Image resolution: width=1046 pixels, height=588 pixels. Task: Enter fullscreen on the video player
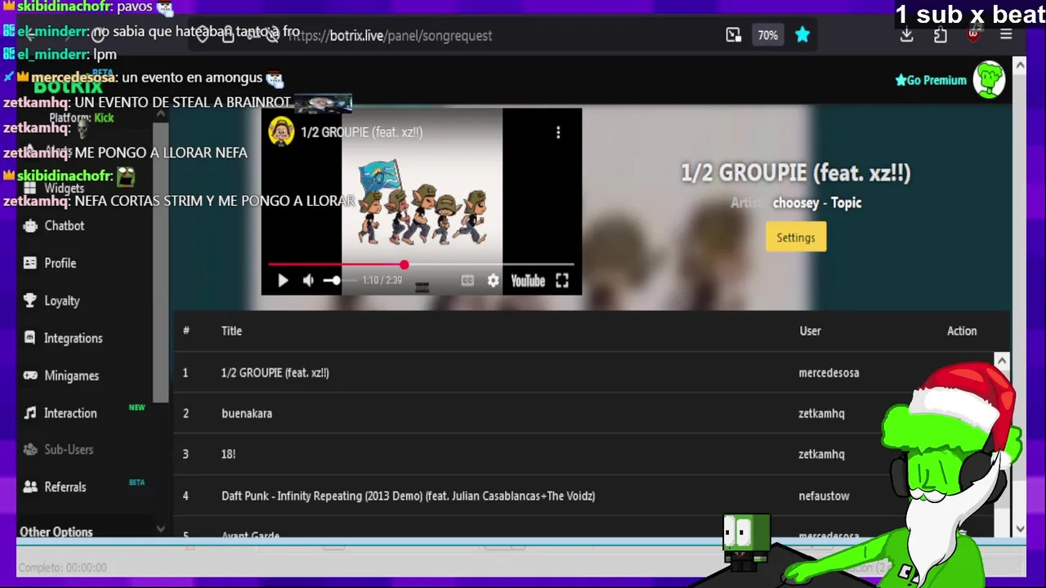click(x=562, y=281)
